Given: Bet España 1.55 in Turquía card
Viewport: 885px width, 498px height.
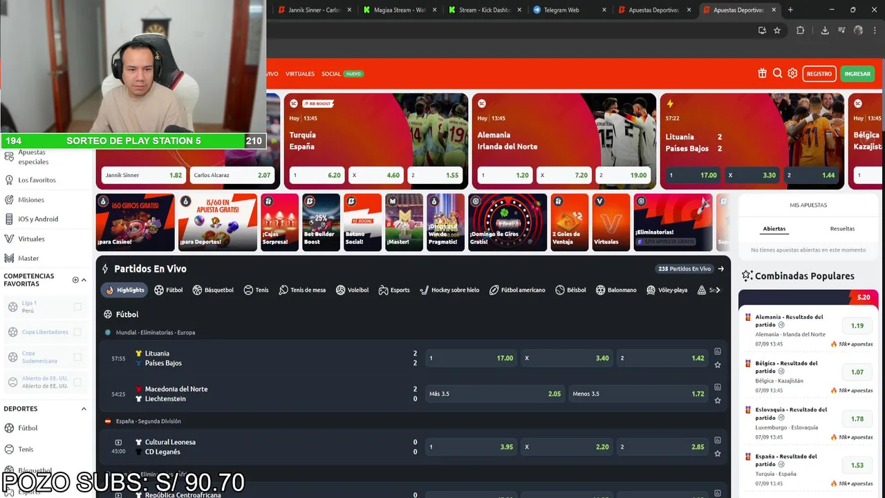Looking at the screenshot, I should 435,176.
